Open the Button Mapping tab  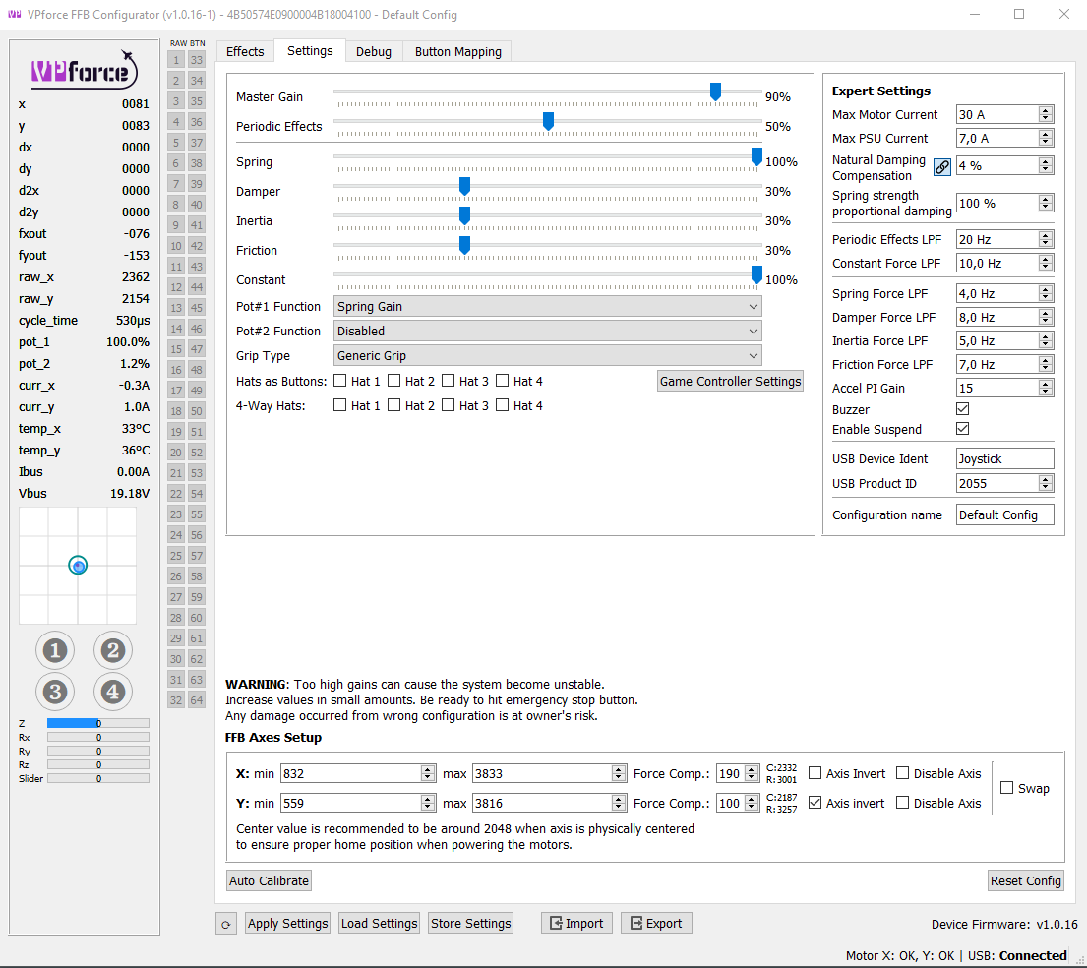tap(457, 52)
